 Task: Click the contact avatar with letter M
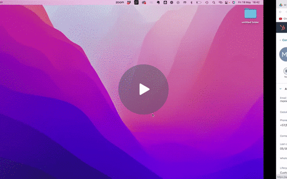[x=284, y=54]
